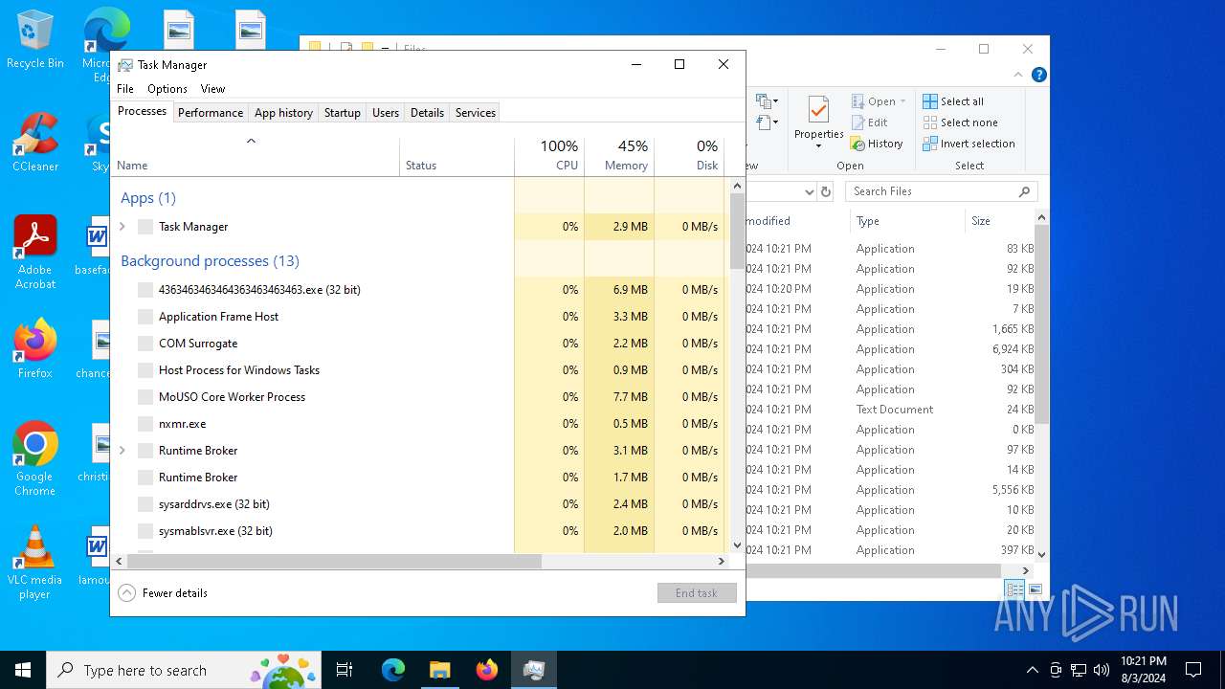Image resolution: width=1225 pixels, height=689 pixels.
Task: Expand Task Manager app row arrow
Action: pos(122,227)
